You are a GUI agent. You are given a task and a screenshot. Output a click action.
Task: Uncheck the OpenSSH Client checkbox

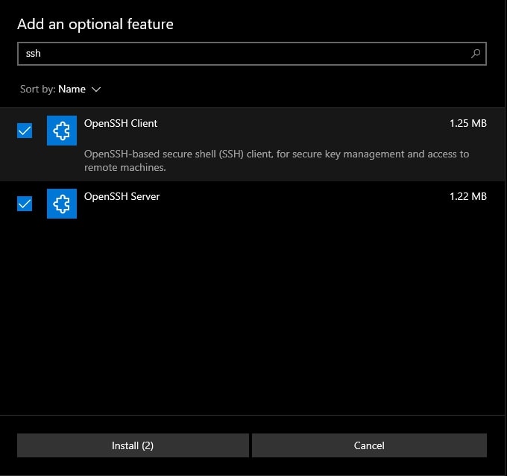coord(25,131)
